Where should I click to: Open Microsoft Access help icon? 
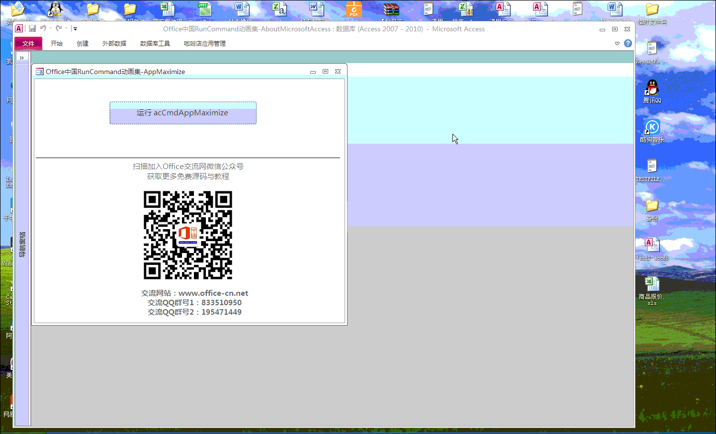pos(628,43)
